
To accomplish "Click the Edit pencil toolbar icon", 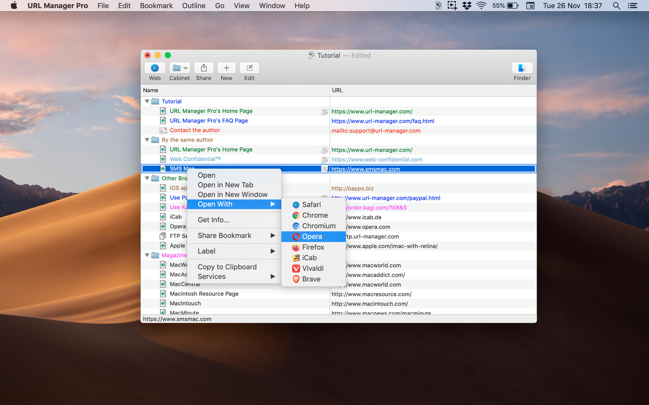I will [249, 68].
